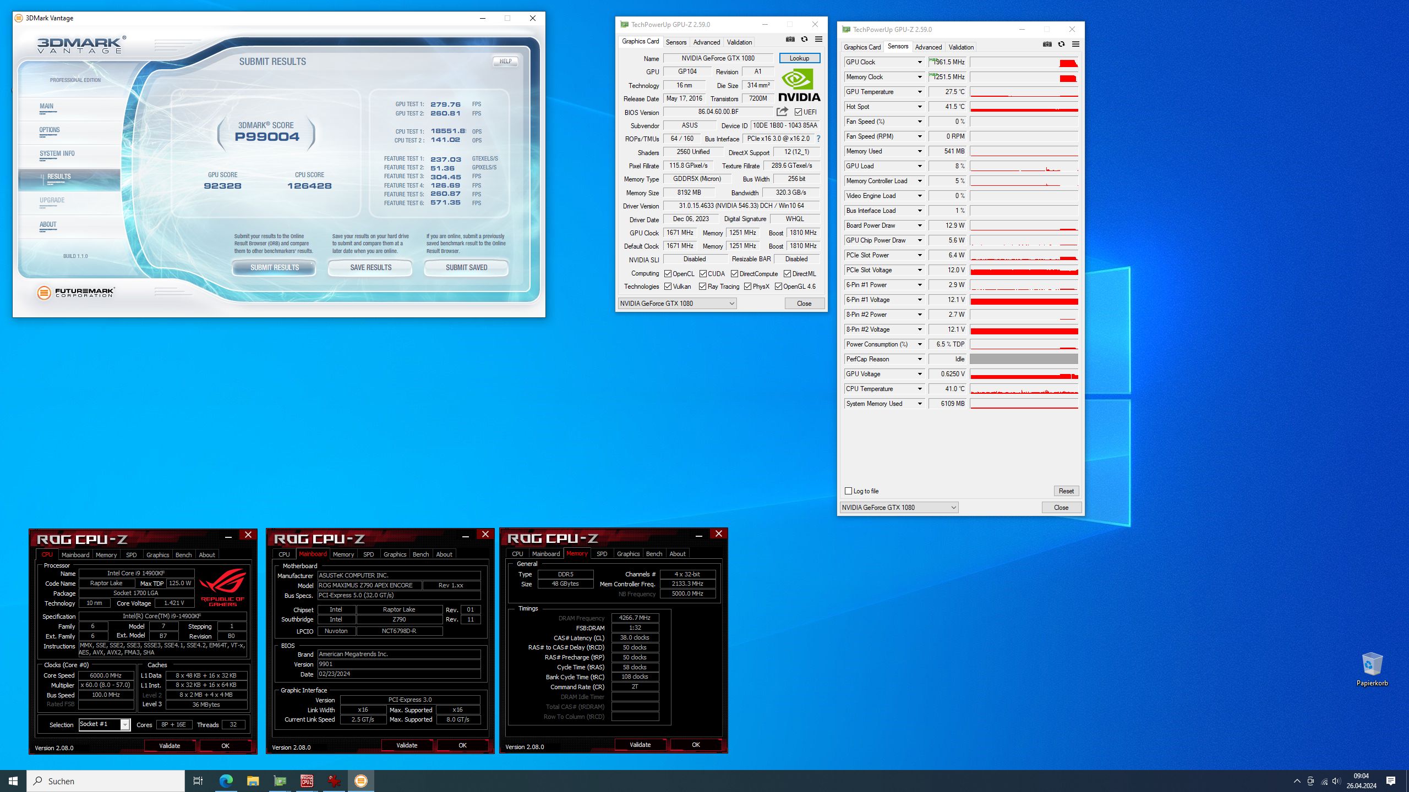This screenshot has width=1409, height=792.
Task: Open GPU selection dropdown in Sensors window
Action: click(x=899, y=508)
